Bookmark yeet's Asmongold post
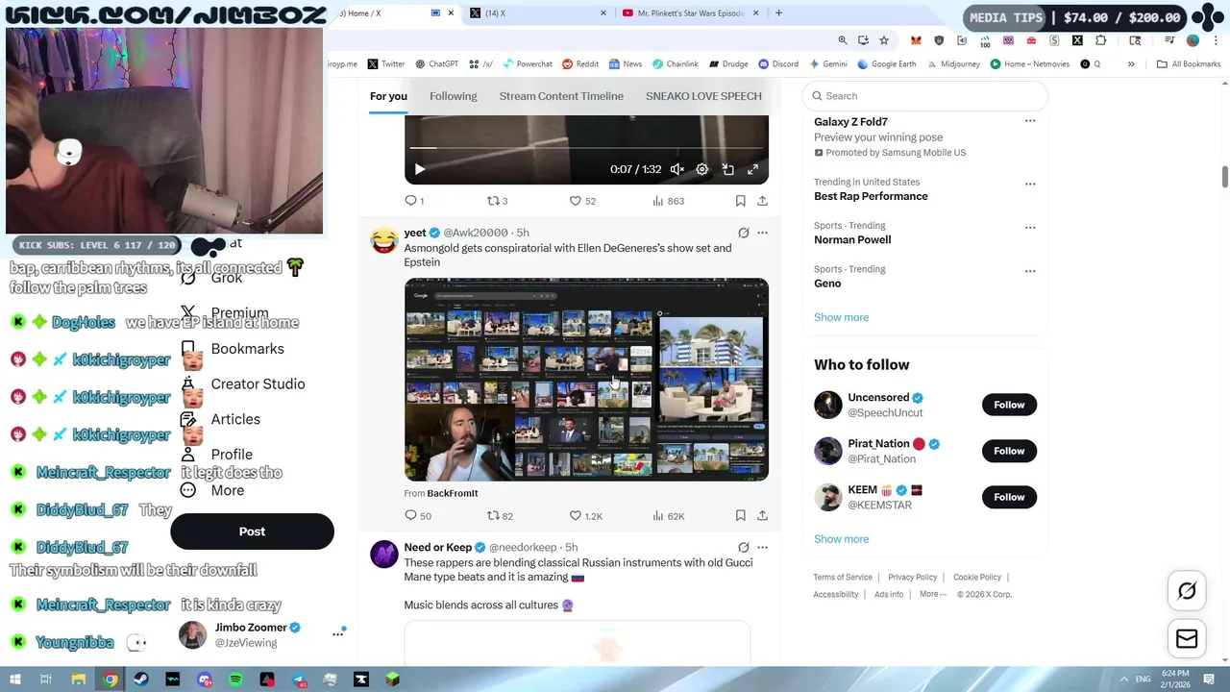 click(740, 516)
